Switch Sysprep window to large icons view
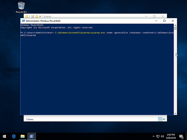 click(164, 119)
